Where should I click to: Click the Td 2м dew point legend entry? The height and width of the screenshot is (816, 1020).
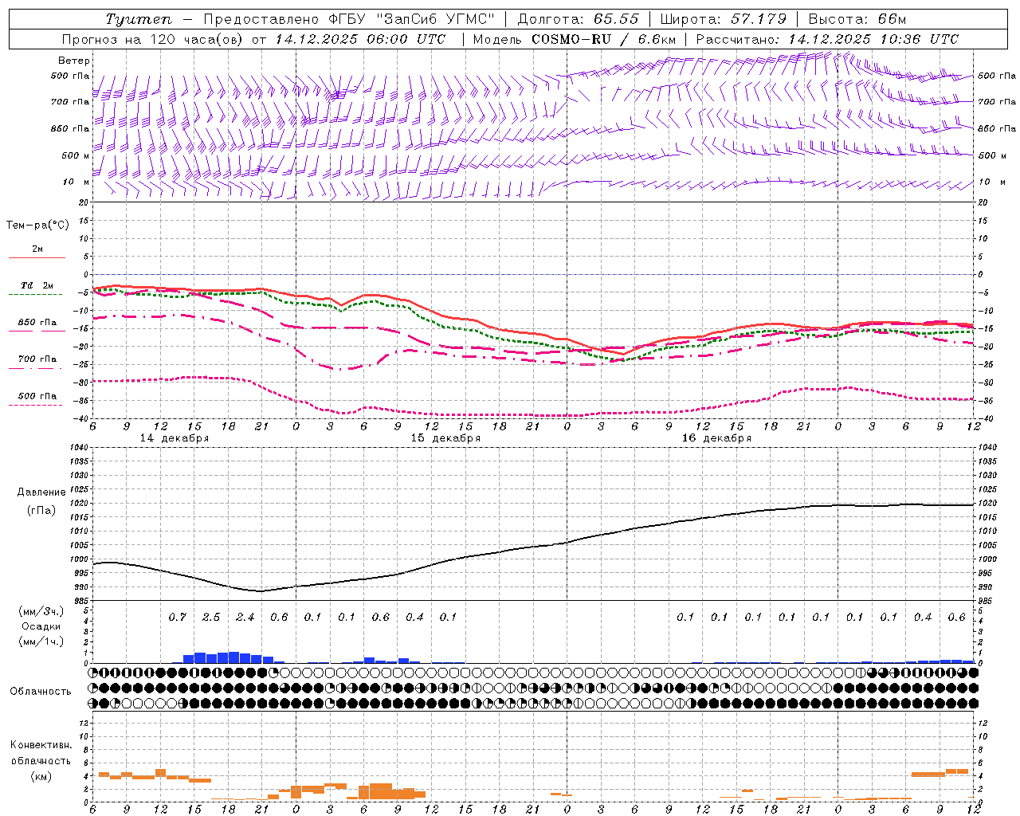[37, 285]
